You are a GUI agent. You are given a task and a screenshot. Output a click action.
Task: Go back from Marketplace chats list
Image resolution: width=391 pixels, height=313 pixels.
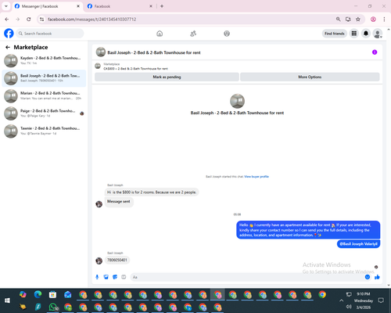8,47
